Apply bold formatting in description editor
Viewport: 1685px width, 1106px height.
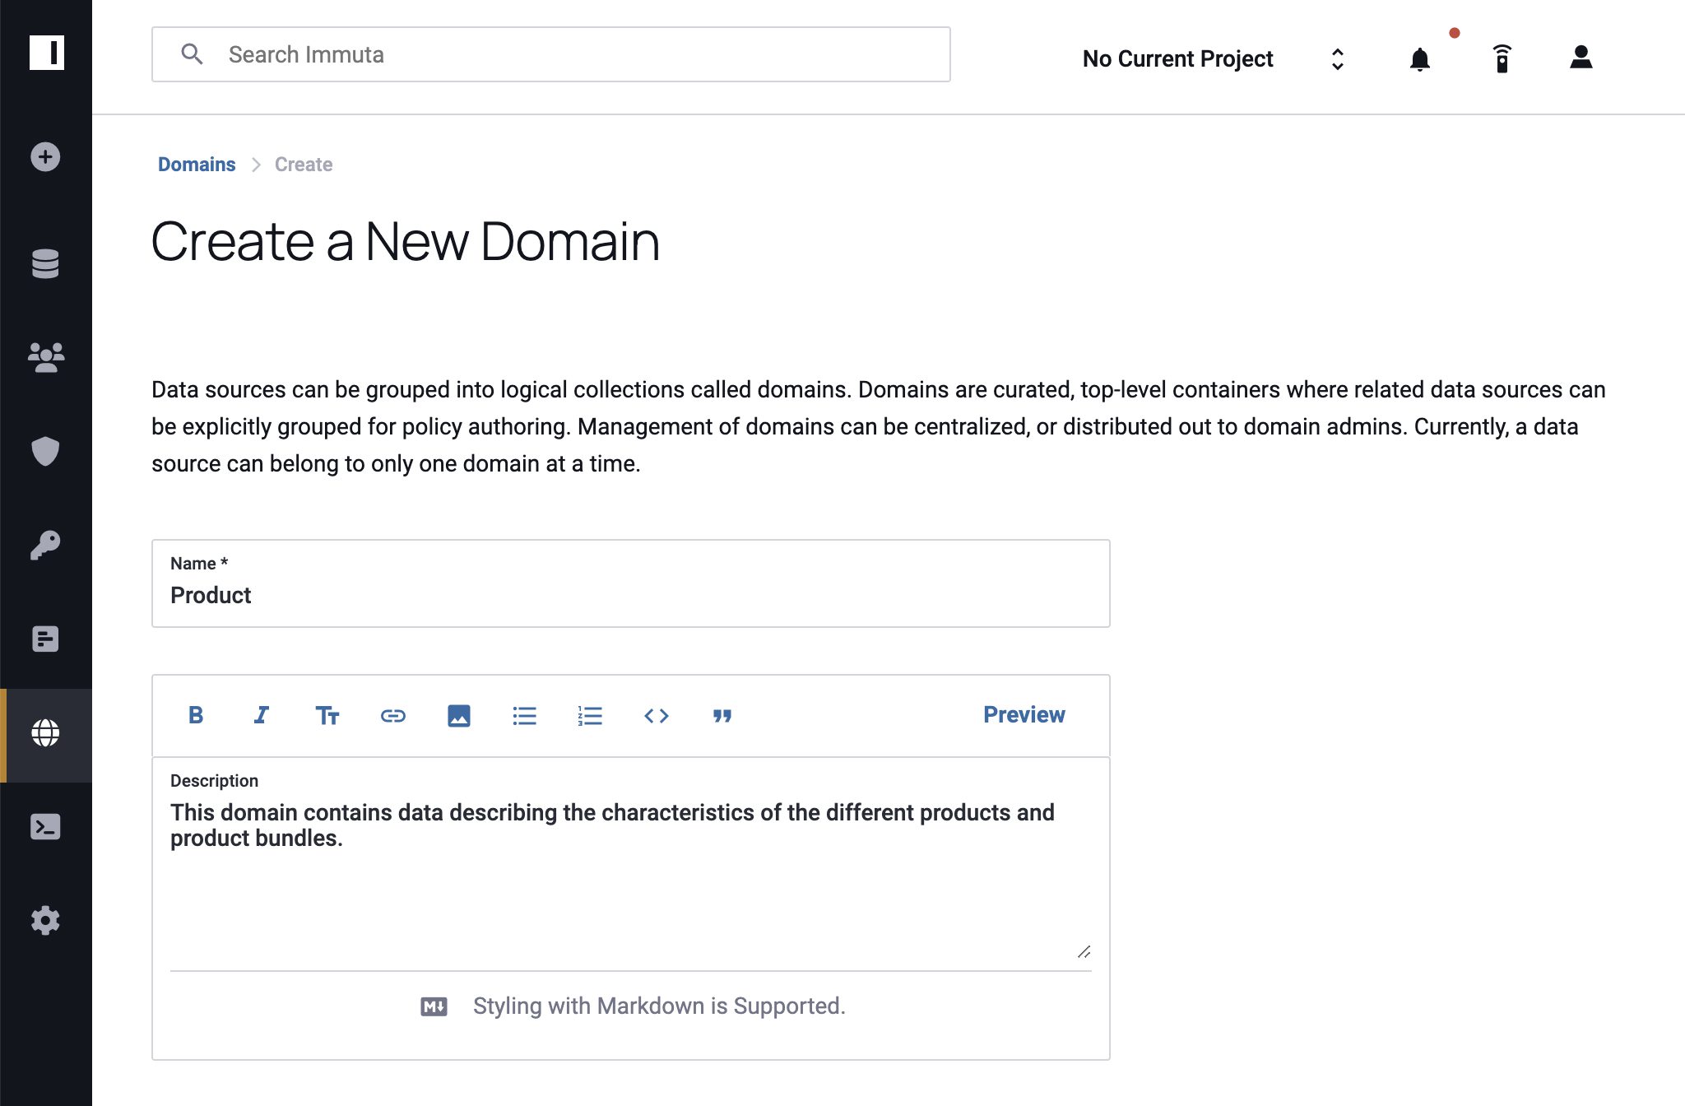click(x=196, y=715)
